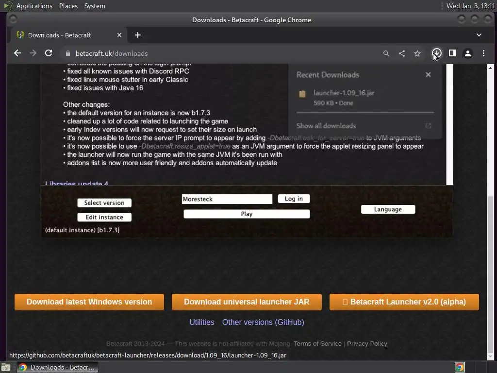Click the Select version button
This screenshot has height=373, width=497.
click(104, 203)
